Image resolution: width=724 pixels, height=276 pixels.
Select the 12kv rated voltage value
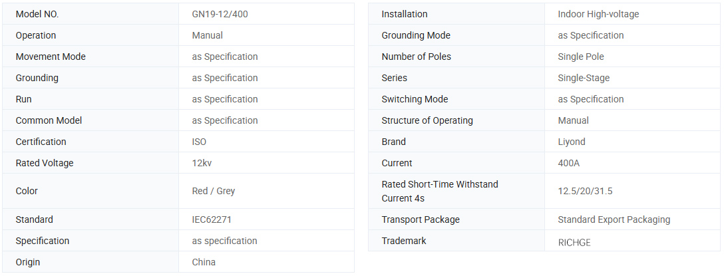202,163
